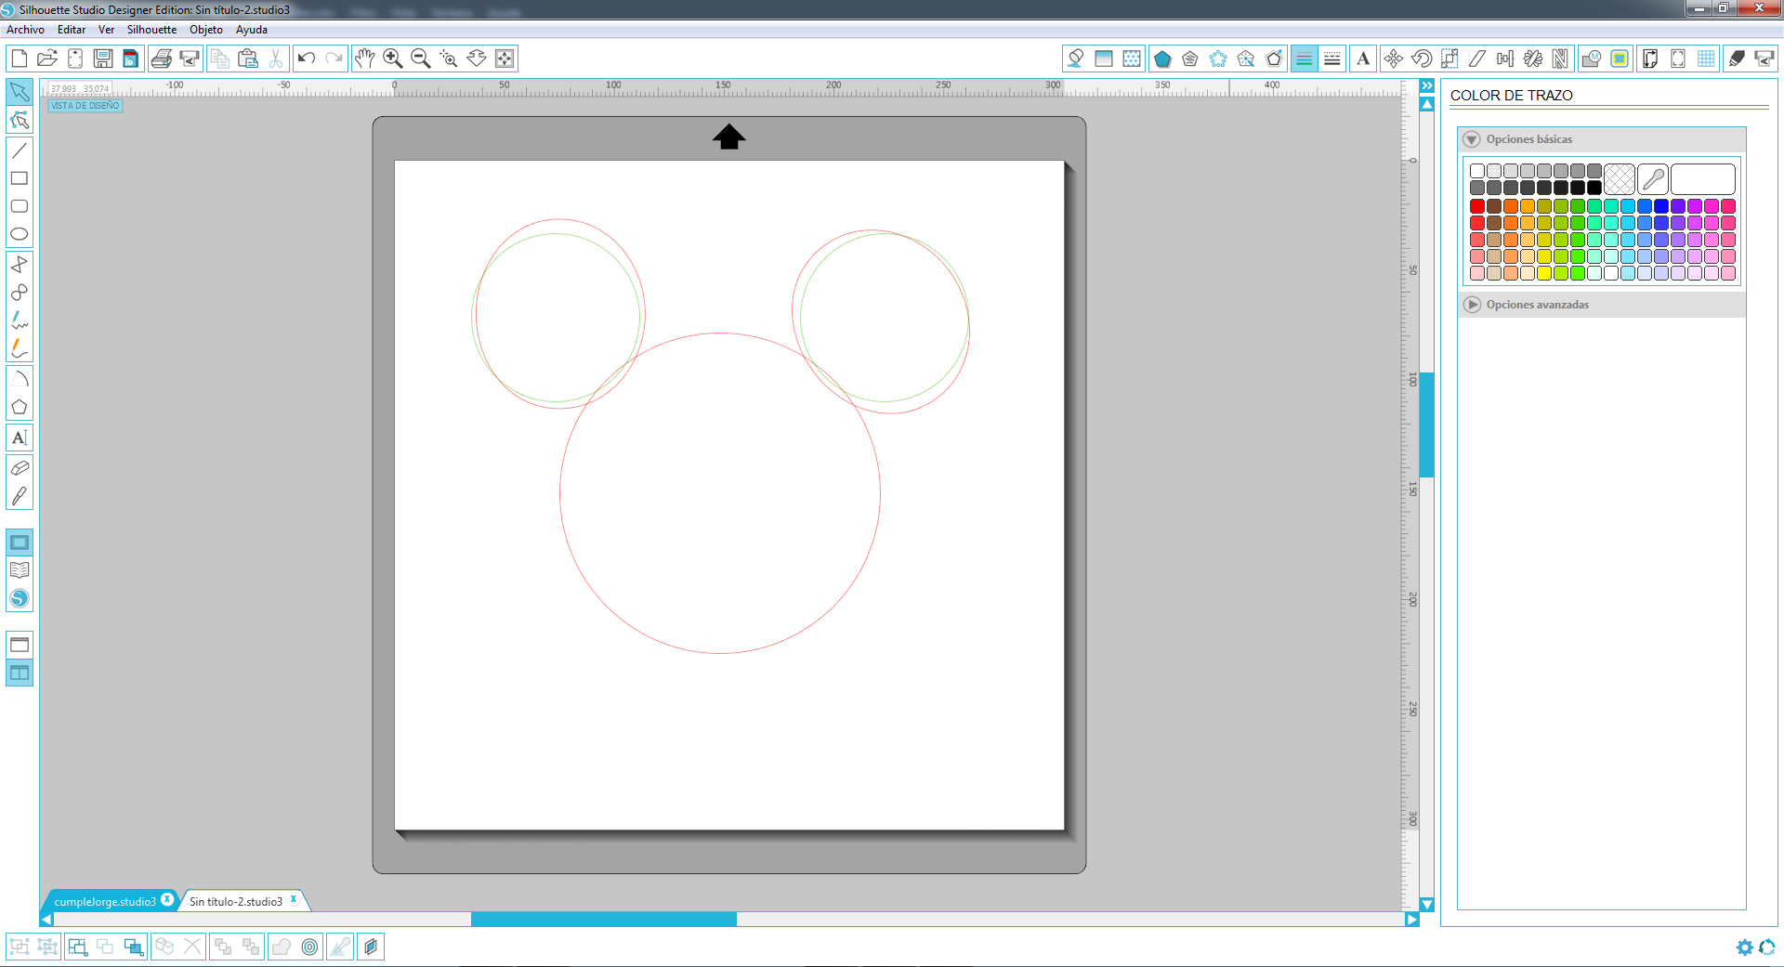Click the VISTA DE DISEÑO label
The width and height of the screenshot is (1784, 967).
(x=85, y=106)
